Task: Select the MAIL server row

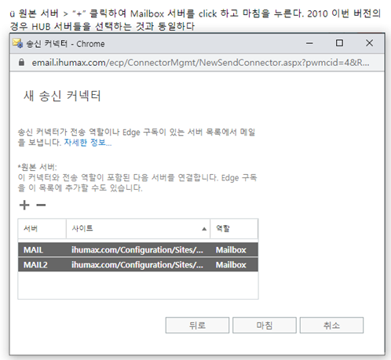Action: 138,250
